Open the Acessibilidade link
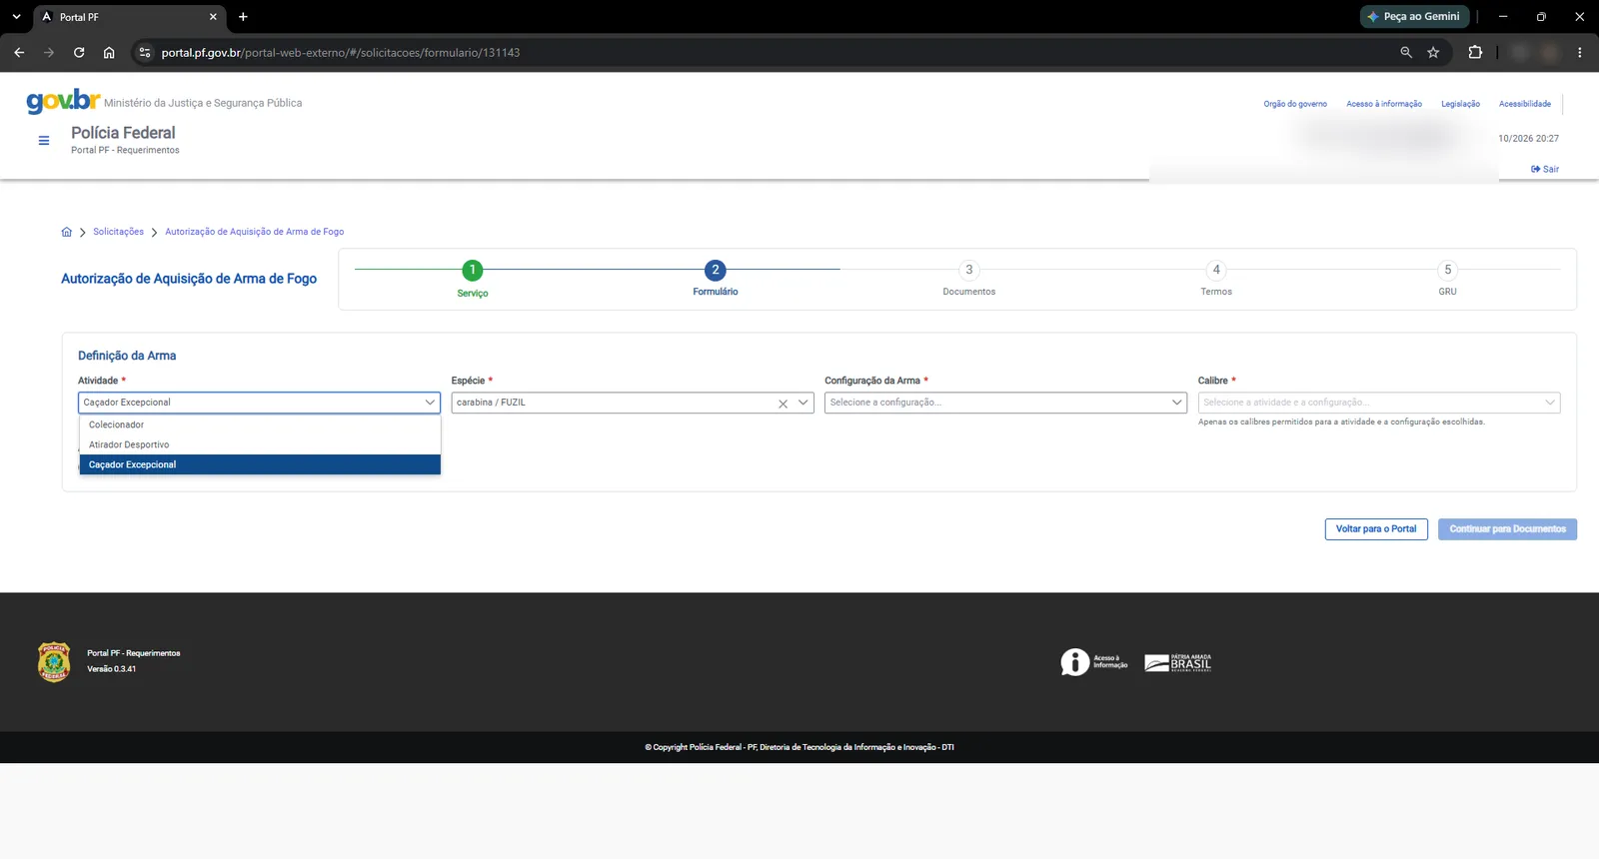1599x859 pixels. pos(1525,104)
